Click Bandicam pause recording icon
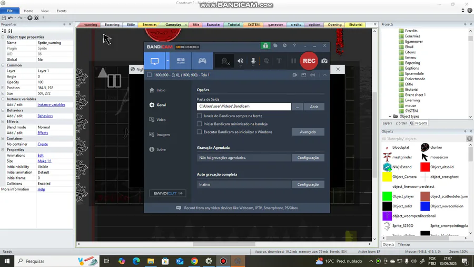Image resolution: width=474 pixels, height=267 pixels. tap(293, 61)
